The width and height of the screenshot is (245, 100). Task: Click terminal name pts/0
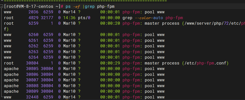click(84, 18)
